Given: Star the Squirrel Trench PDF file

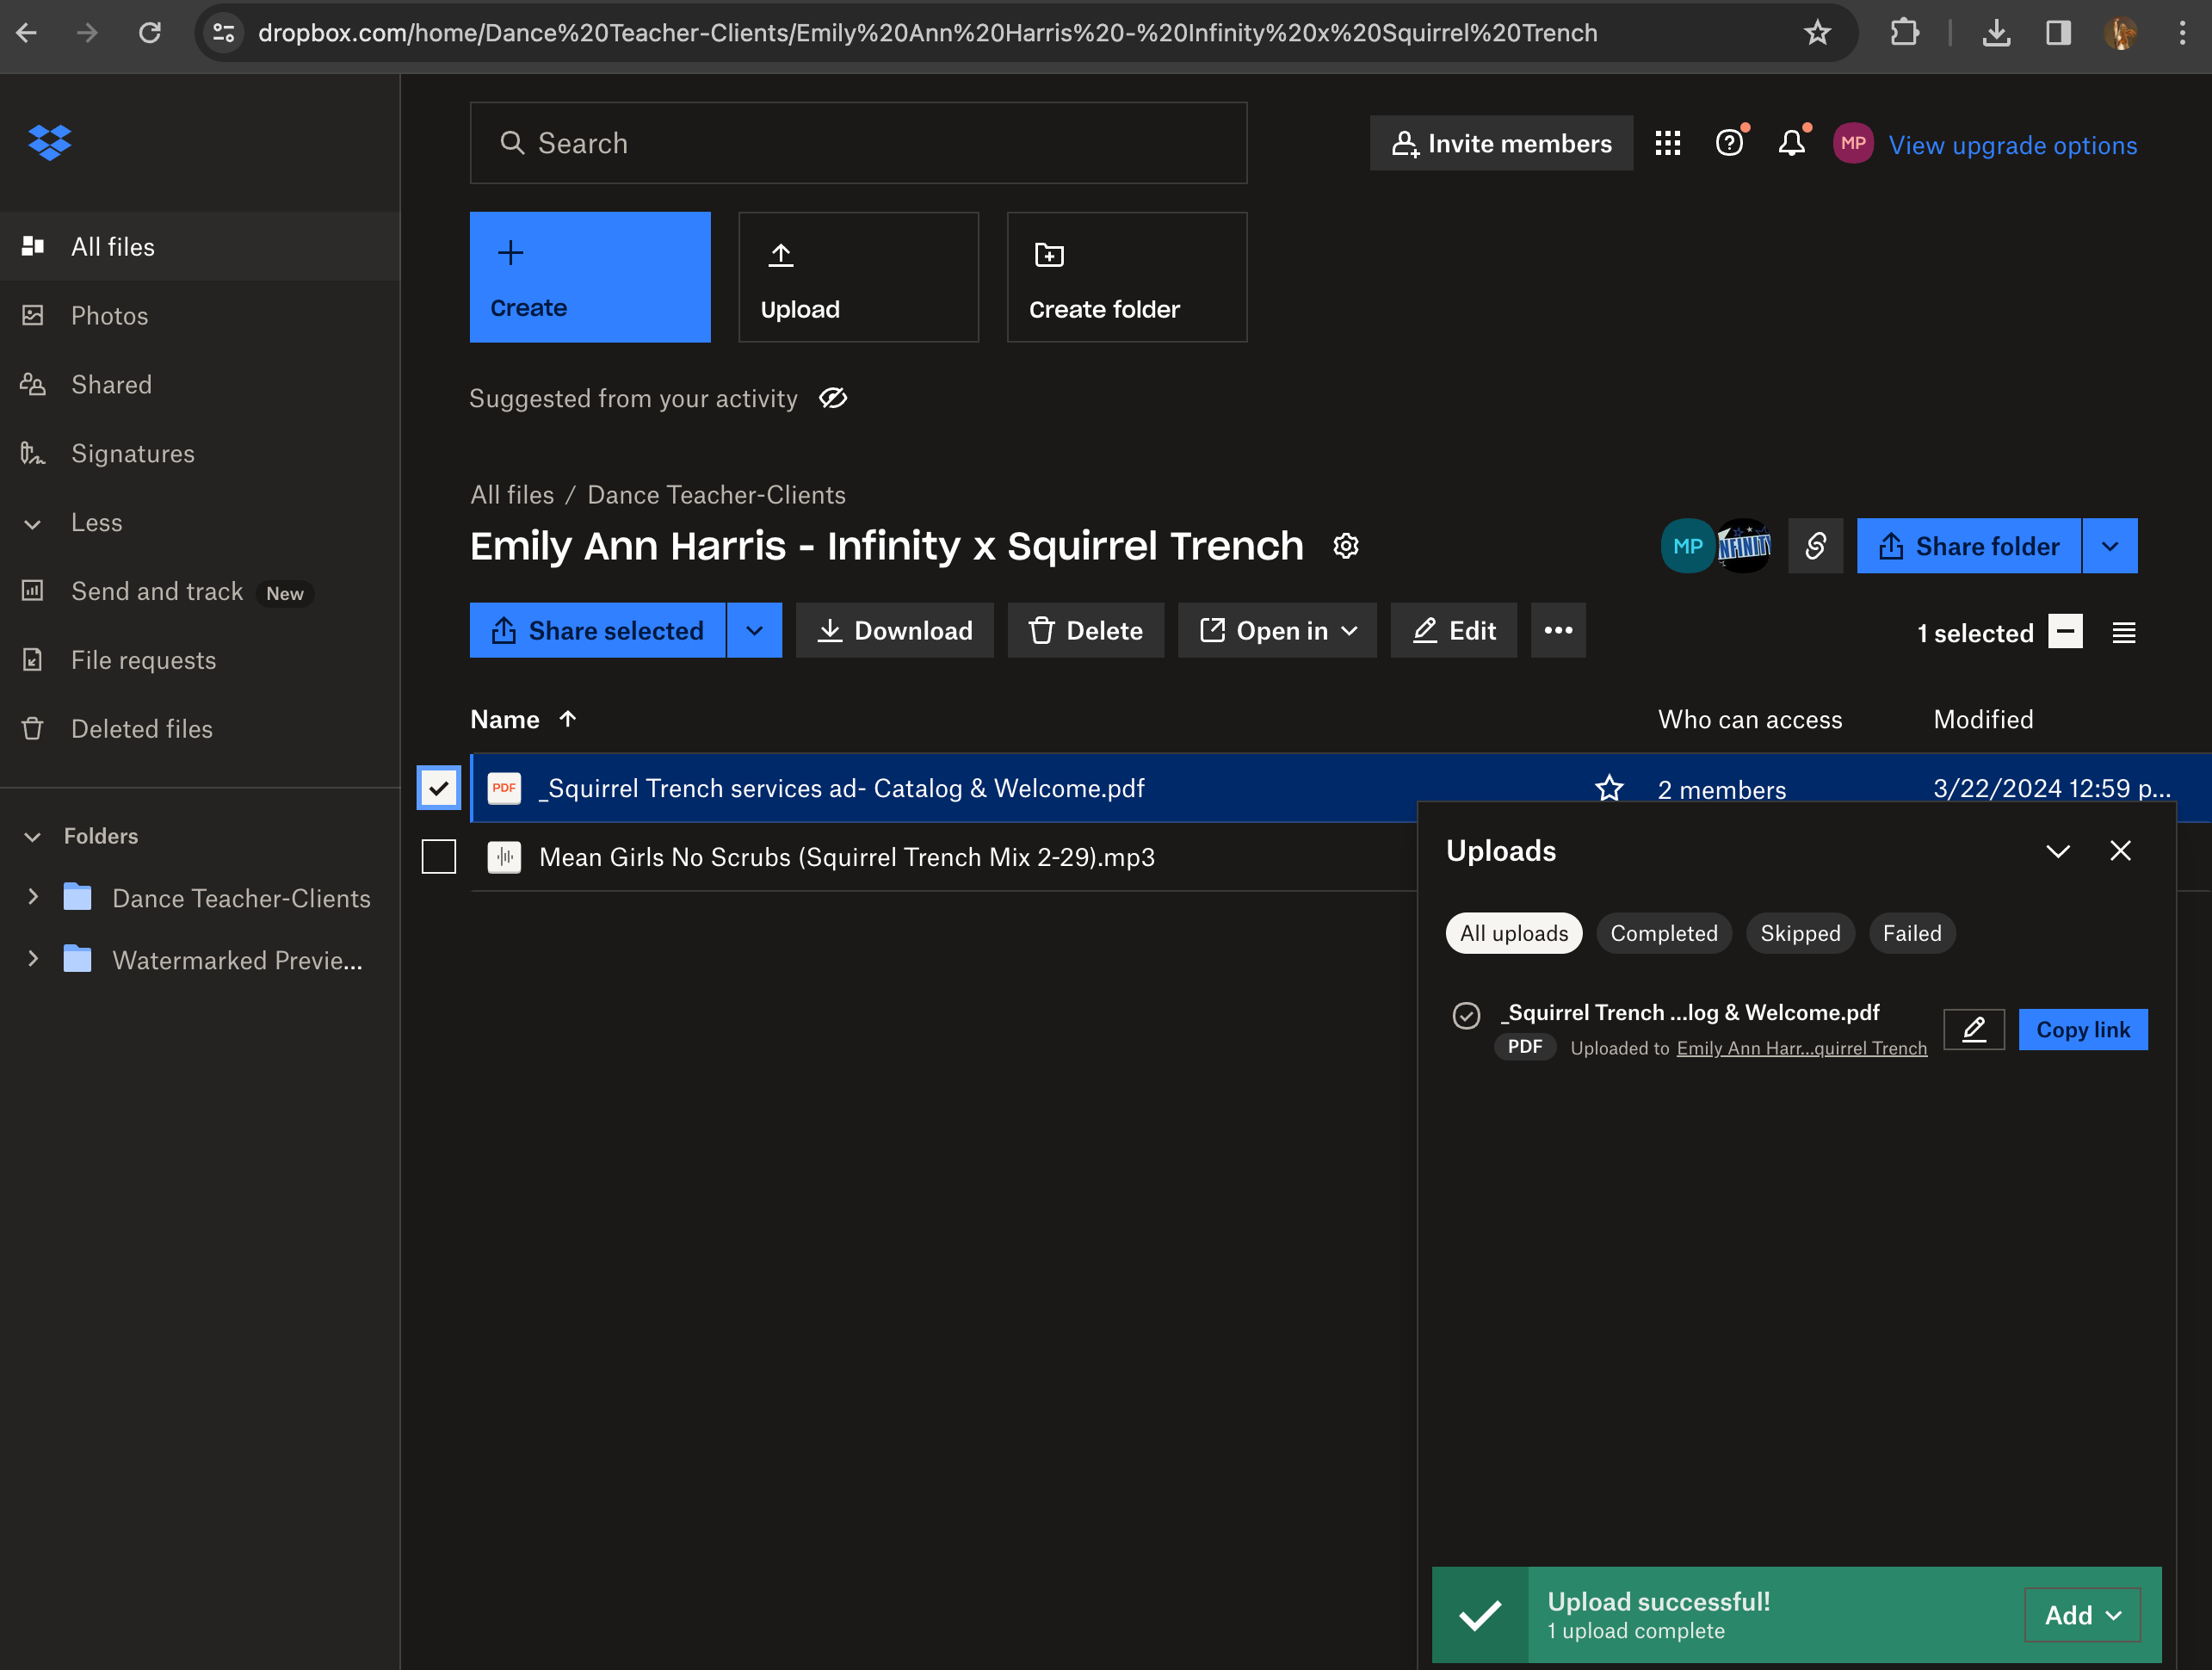Looking at the screenshot, I should pos(1608,788).
